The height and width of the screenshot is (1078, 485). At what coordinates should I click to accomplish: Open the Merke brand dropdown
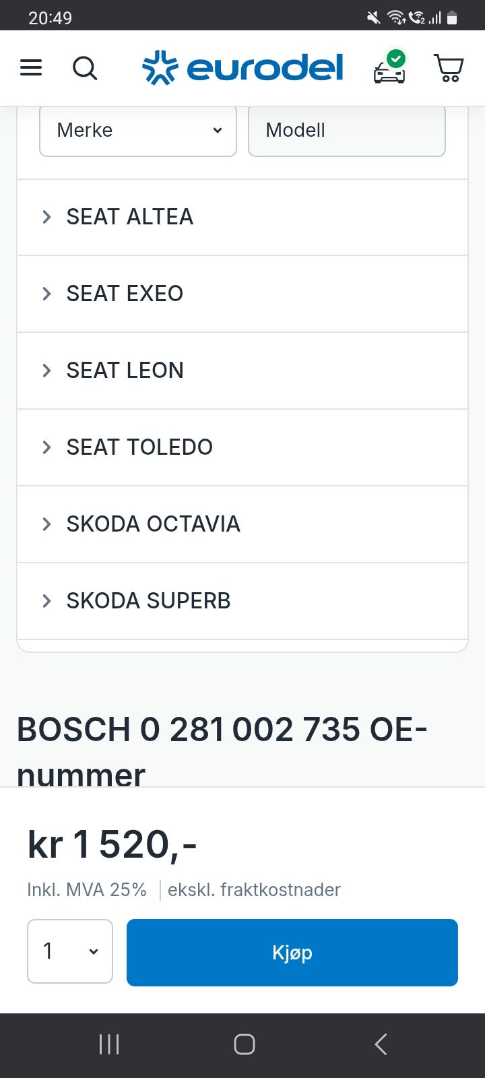pos(138,130)
